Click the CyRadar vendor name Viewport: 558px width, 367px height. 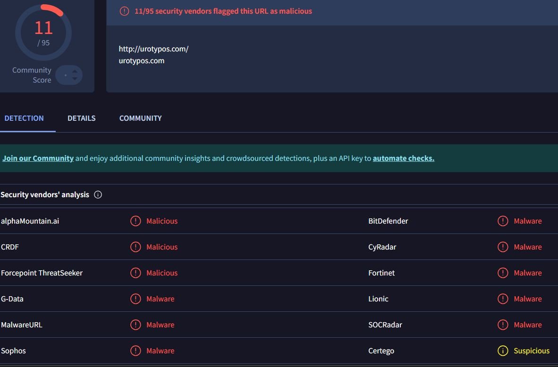[x=382, y=247]
